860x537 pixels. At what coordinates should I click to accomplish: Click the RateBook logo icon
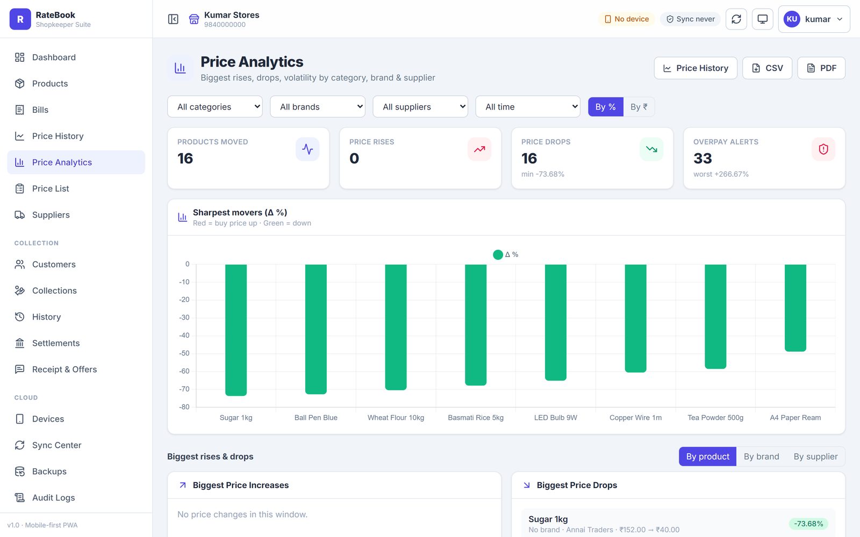(20, 19)
